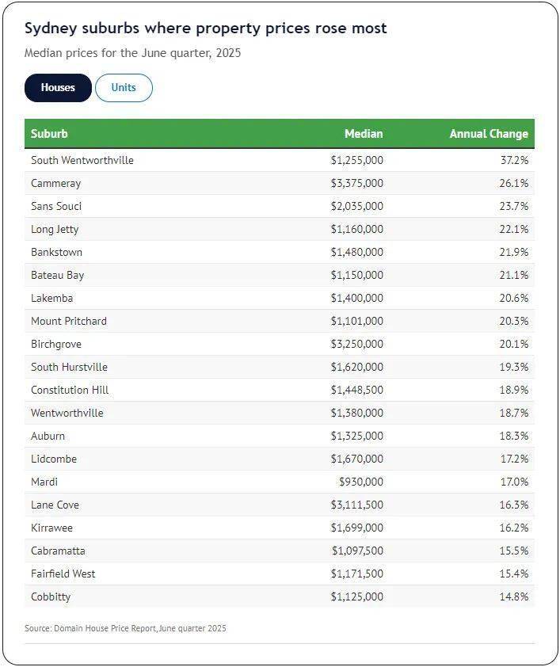Click Mardi's $930,000 median value
The image size is (560, 667).
click(x=360, y=482)
